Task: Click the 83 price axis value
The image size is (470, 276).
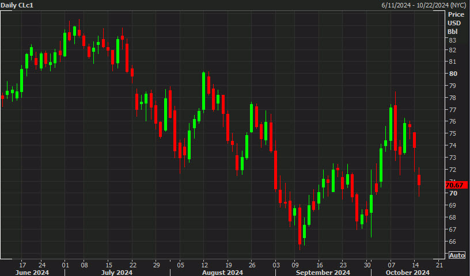Action: point(453,40)
